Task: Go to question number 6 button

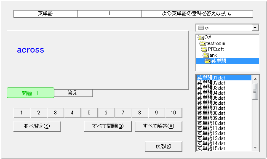Action: [106, 113]
